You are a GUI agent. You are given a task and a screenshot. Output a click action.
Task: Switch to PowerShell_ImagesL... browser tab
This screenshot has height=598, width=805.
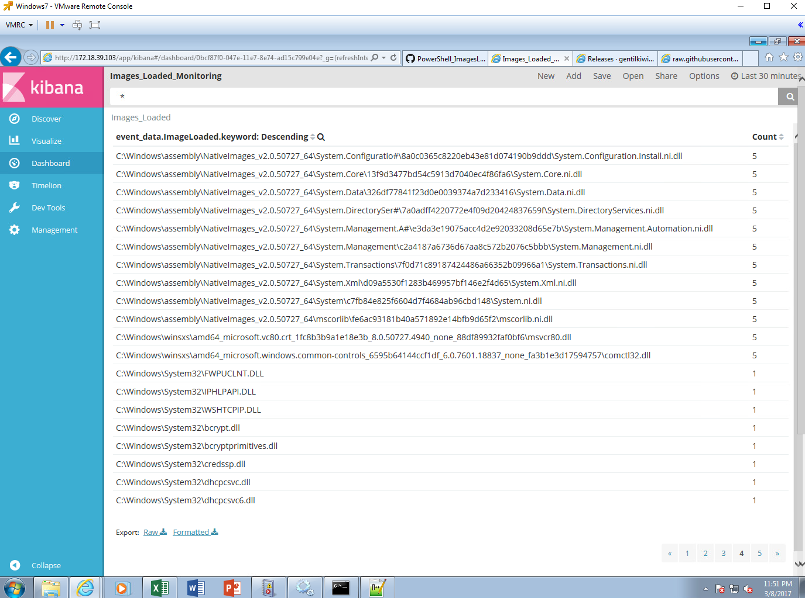[446, 58]
